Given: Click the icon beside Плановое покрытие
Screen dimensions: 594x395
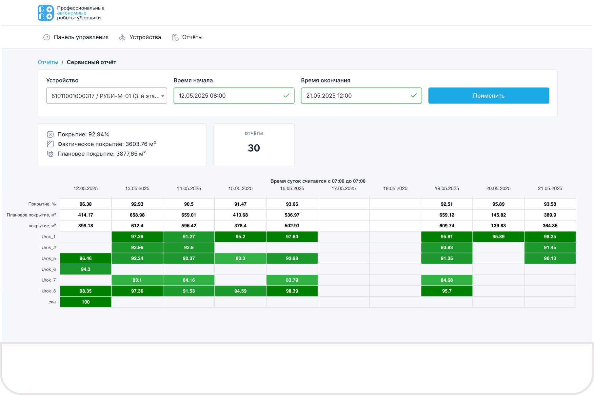Looking at the screenshot, I should point(50,154).
